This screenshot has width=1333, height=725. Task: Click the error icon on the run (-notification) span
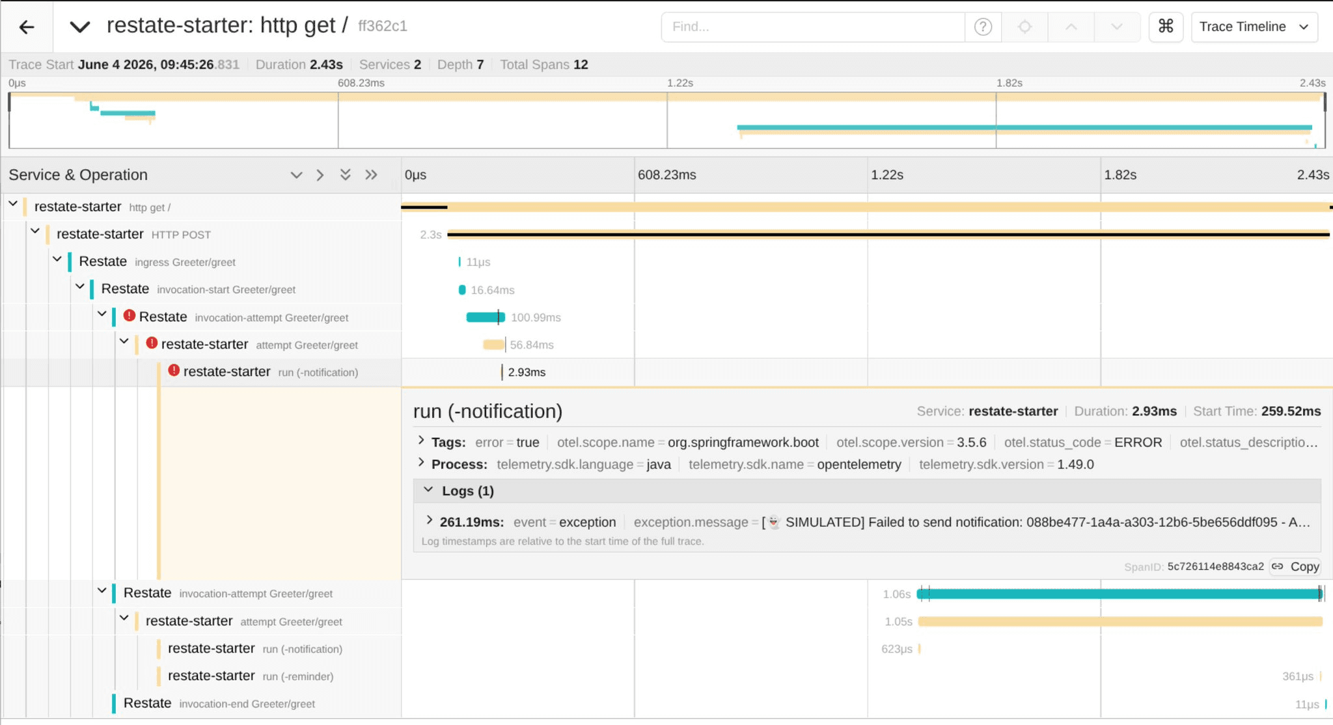(x=174, y=371)
